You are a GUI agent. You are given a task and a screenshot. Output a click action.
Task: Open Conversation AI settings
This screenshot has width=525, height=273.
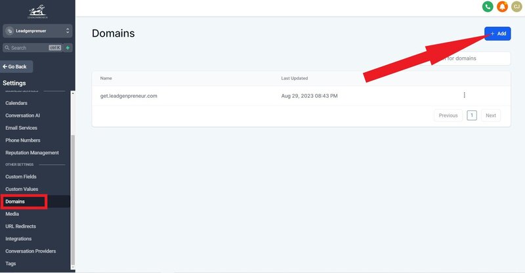pos(22,115)
